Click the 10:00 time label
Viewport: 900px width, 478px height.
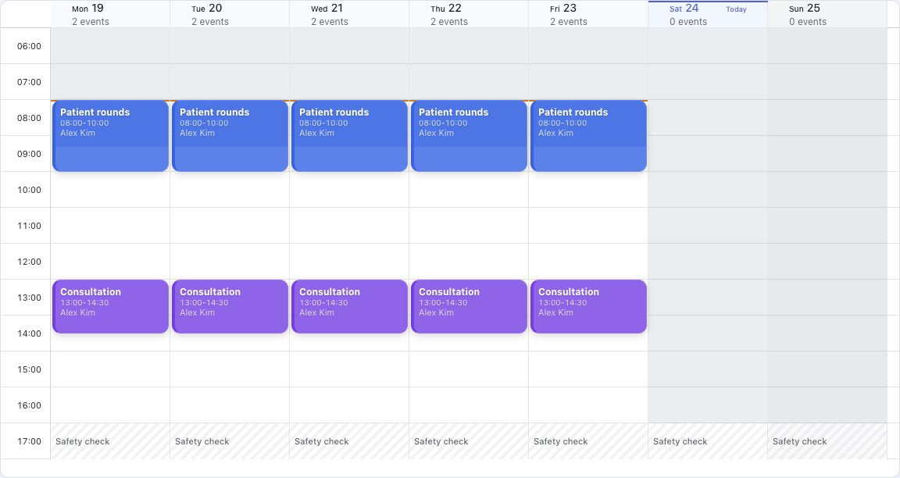pos(29,190)
